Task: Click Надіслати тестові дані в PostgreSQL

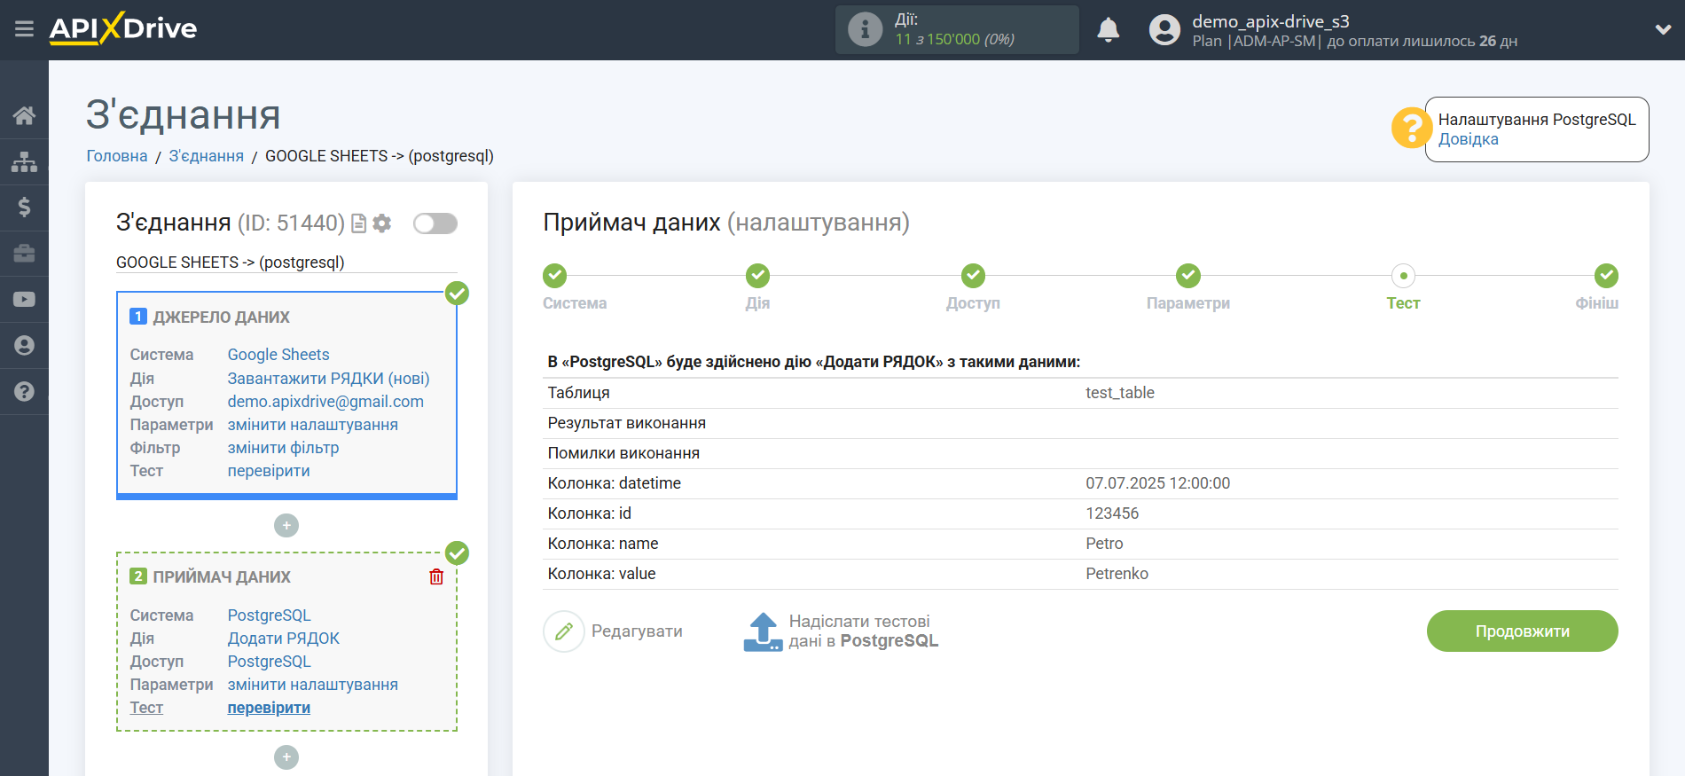Action: coord(864,631)
